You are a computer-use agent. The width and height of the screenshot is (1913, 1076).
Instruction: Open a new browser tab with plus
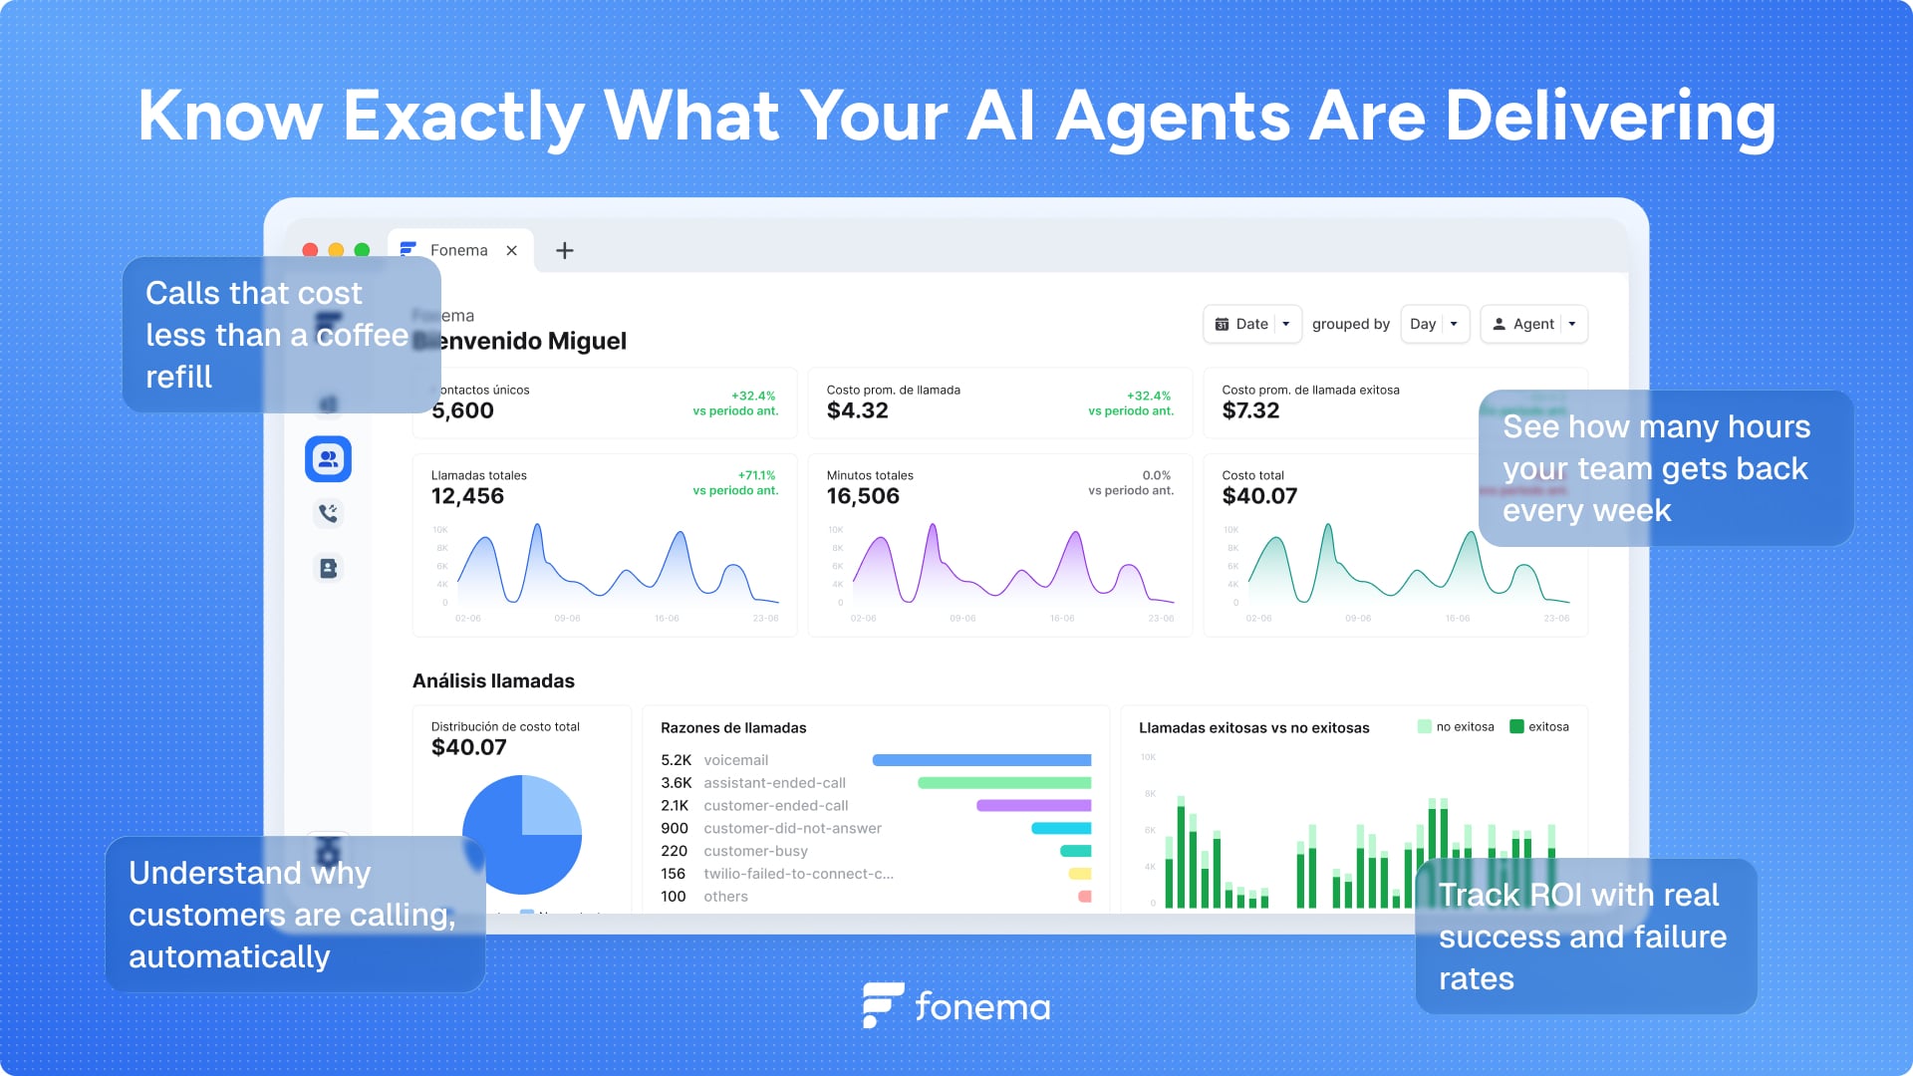pyautogui.click(x=565, y=250)
